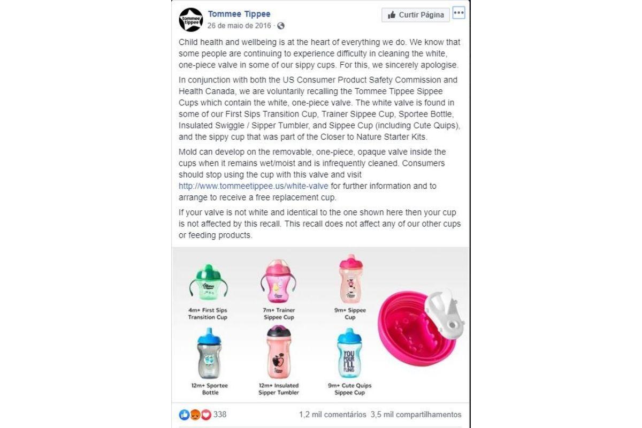Visit the tommeetippee.us/white-valve link
The image size is (642, 428).
[x=255, y=186]
